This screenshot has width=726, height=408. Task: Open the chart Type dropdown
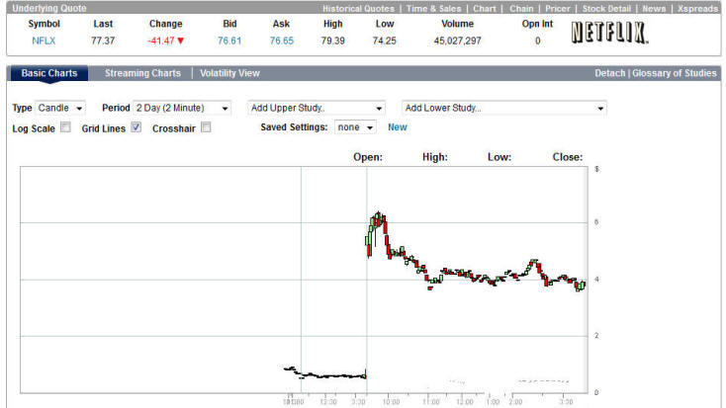coord(60,108)
